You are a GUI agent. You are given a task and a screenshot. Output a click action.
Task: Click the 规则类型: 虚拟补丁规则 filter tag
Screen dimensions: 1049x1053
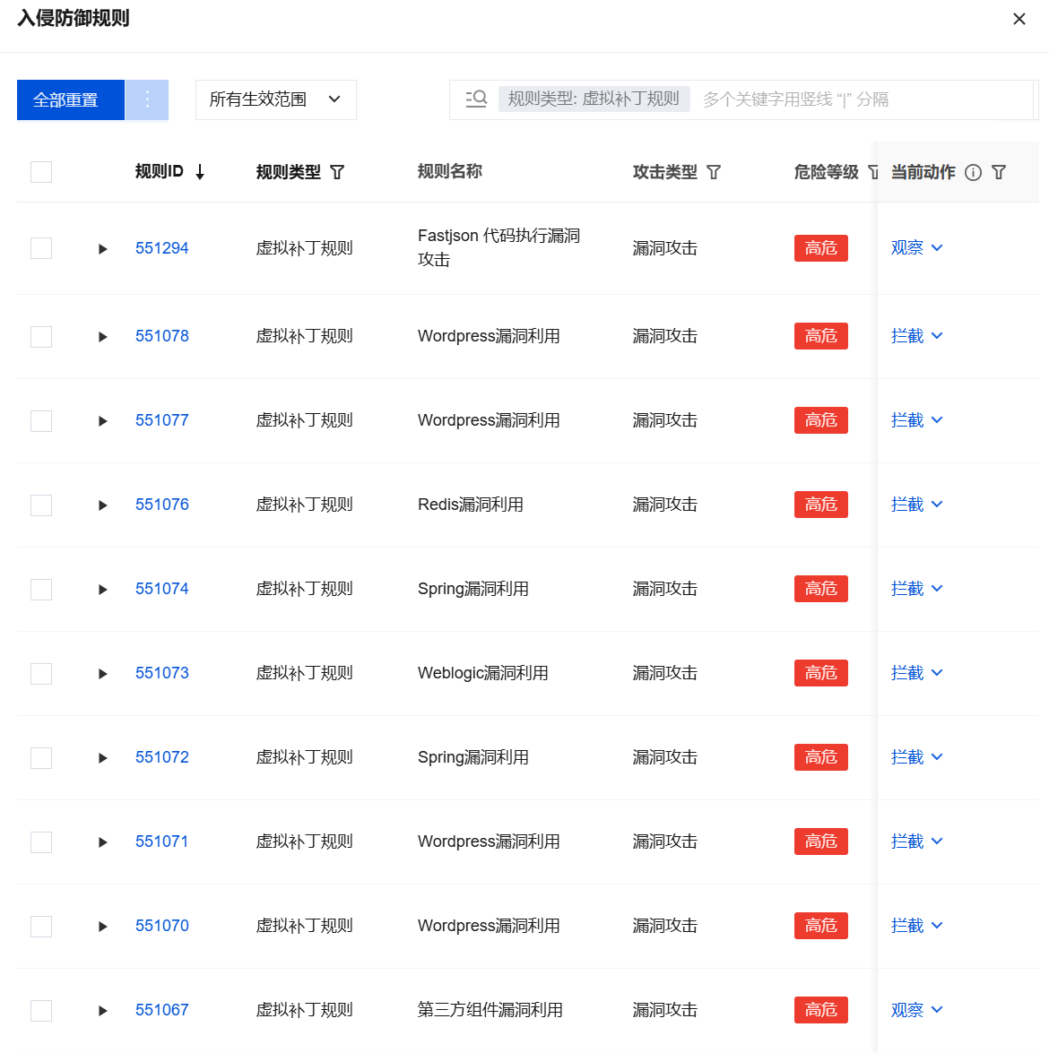594,99
